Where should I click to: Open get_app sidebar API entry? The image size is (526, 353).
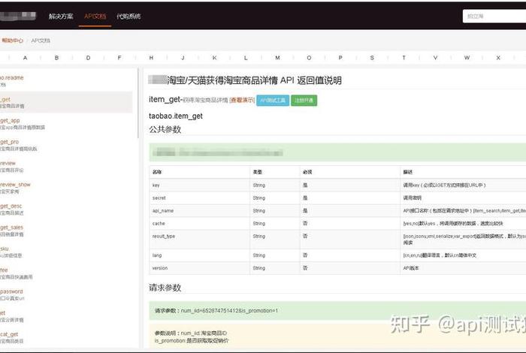(x=10, y=120)
